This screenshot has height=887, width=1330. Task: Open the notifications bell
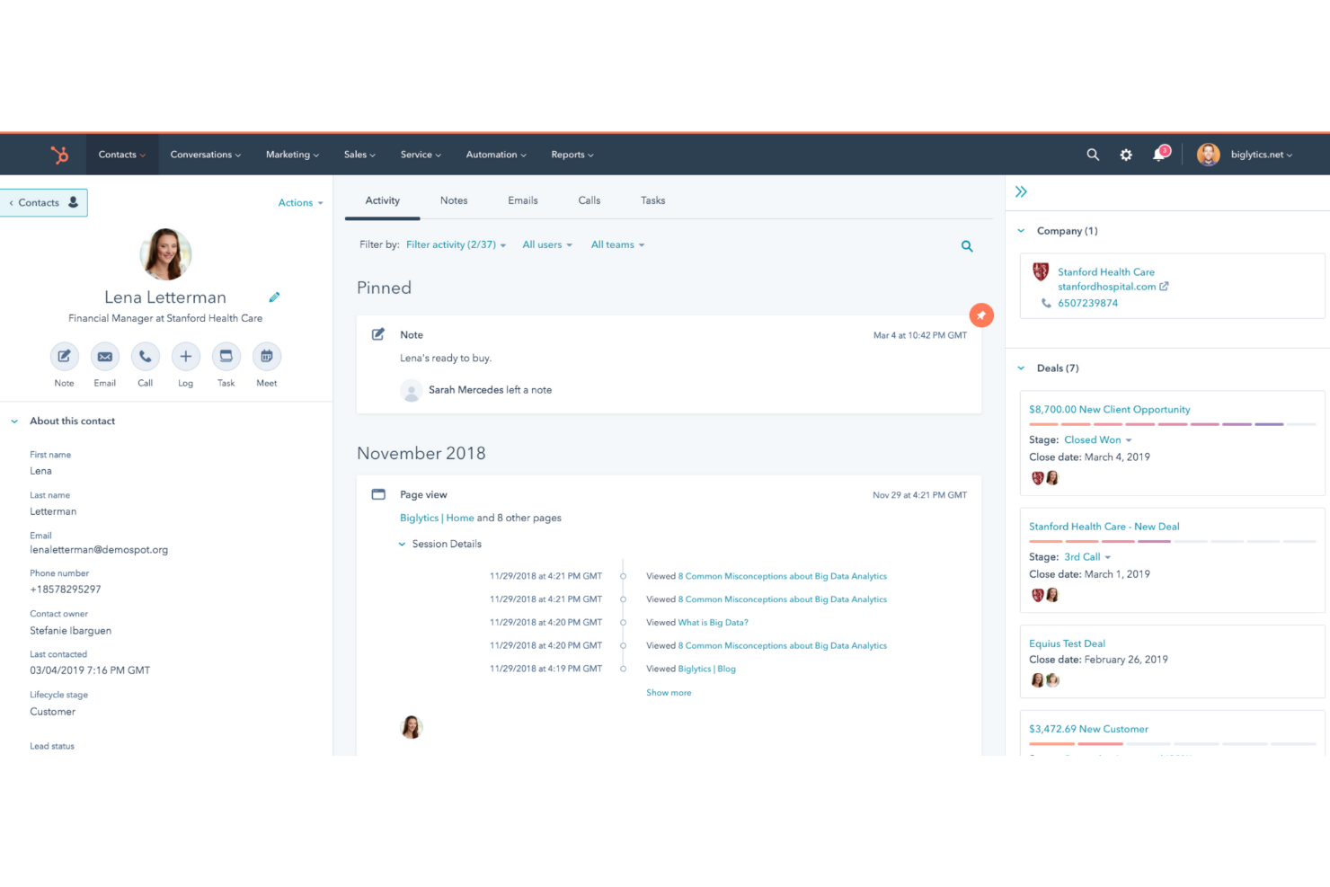[x=1158, y=155]
